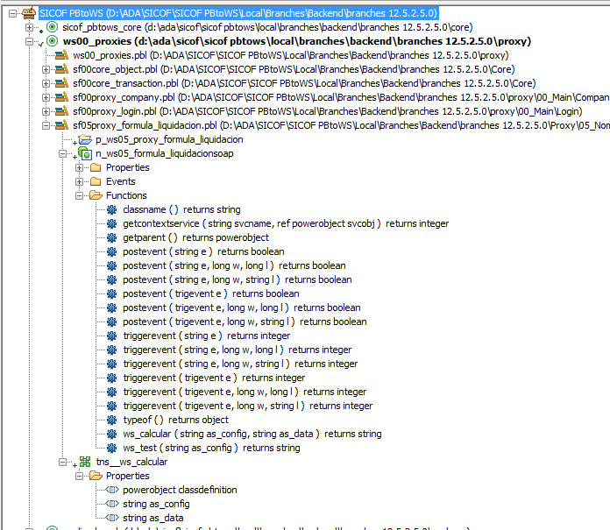Image resolution: width=610 pixels, height=530 pixels.
Task: Click the Functions folder icon
Action: [x=95, y=195]
